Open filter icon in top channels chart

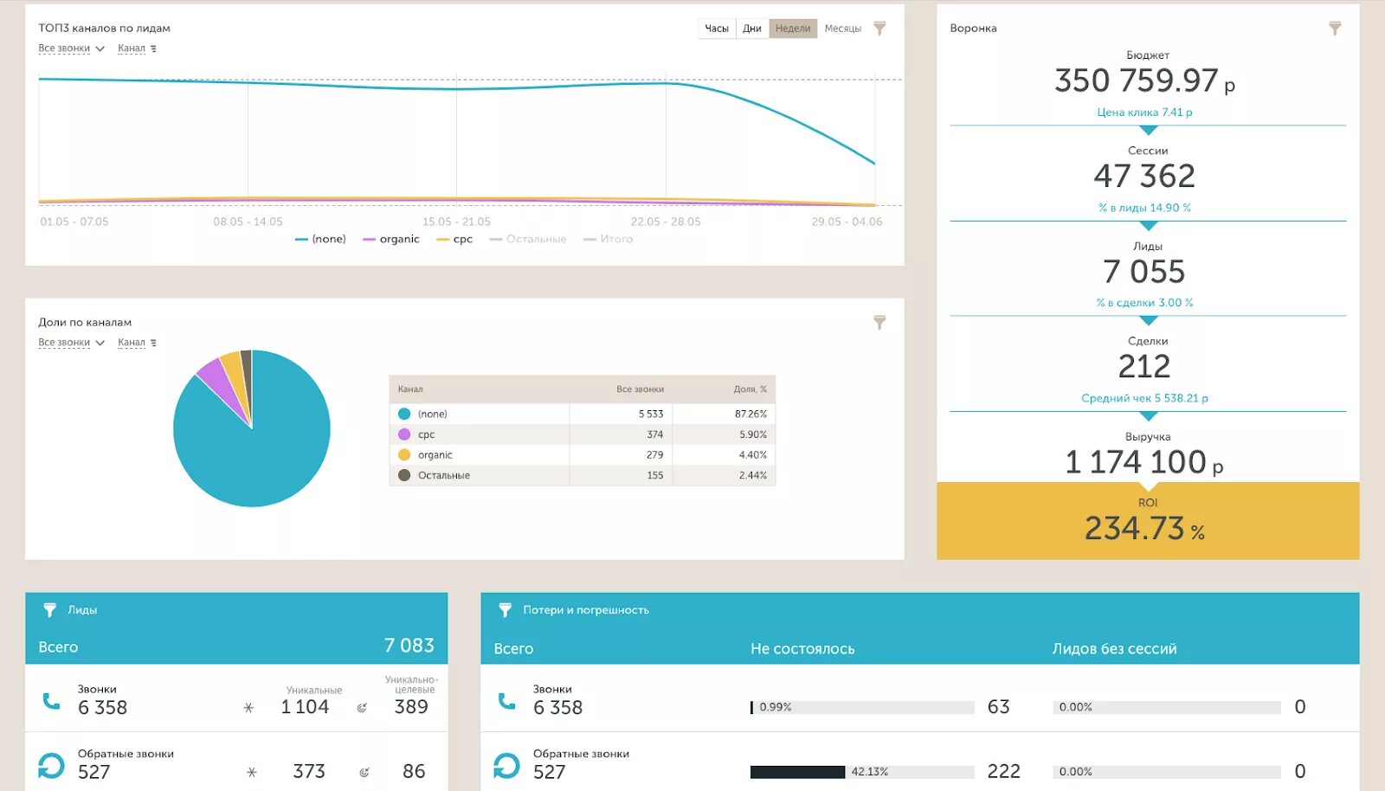[x=879, y=29]
